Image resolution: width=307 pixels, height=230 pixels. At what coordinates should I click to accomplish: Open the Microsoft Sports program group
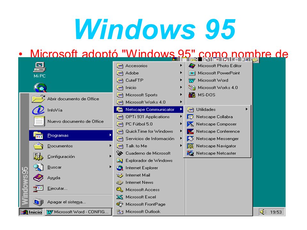[x=149, y=95]
